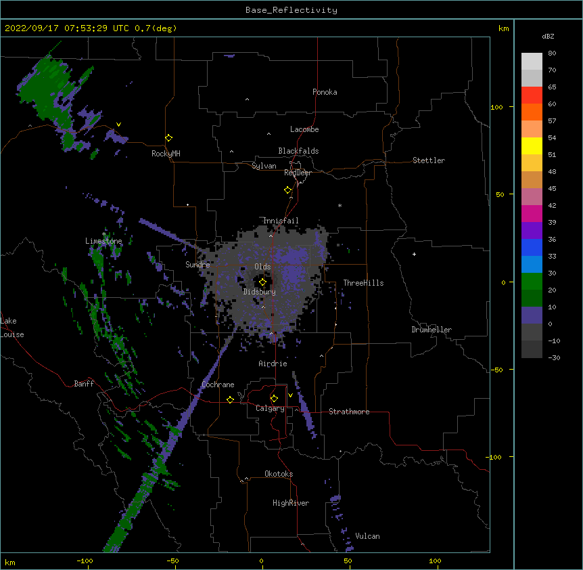Select the -30 value in the dBZ legend

coord(554,357)
